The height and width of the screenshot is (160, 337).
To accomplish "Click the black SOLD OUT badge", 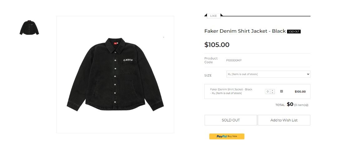I will coord(294,31).
